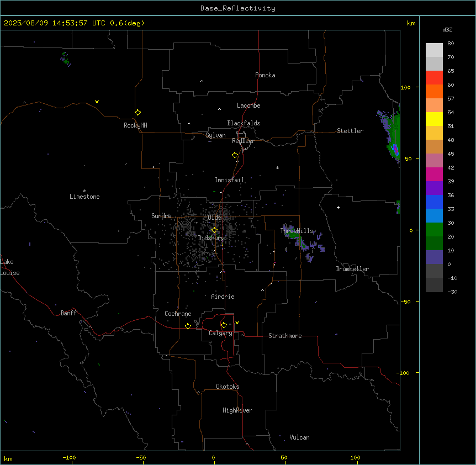This screenshot has width=476, height=465.
Task: Pick the red 60-65 dBZ legend swatch
Action: [x=434, y=77]
